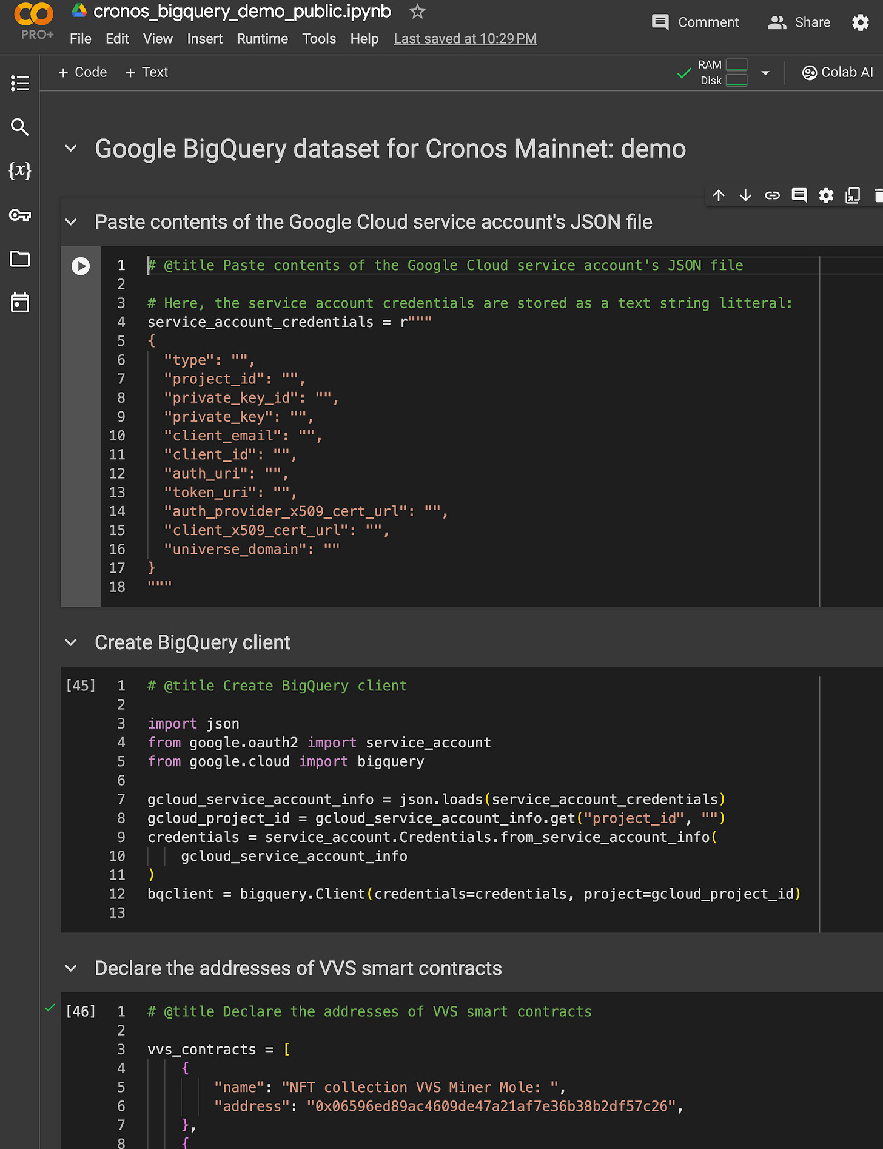Image resolution: width=883 pixels, height=1149 pixels.
Task: Click the Google Drive icon next to filename
Action: tap(79, 10)
